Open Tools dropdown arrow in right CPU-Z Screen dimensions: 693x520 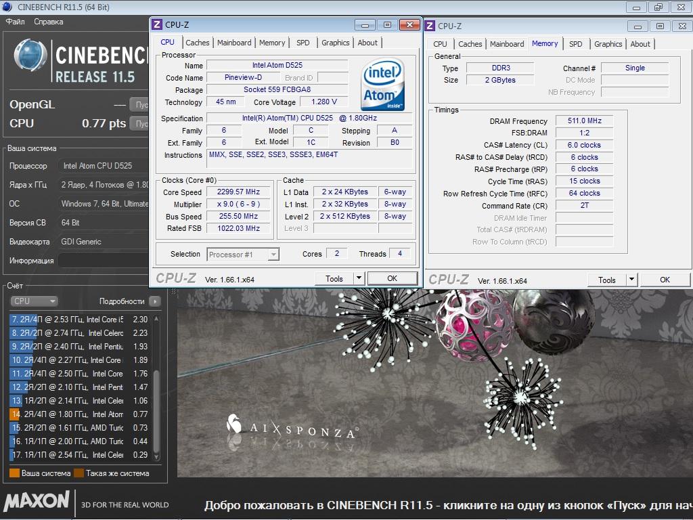632,280
